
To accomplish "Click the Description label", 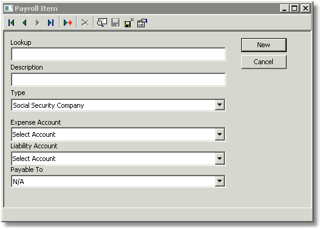I will pyautogui.click(x=27, y=67).
